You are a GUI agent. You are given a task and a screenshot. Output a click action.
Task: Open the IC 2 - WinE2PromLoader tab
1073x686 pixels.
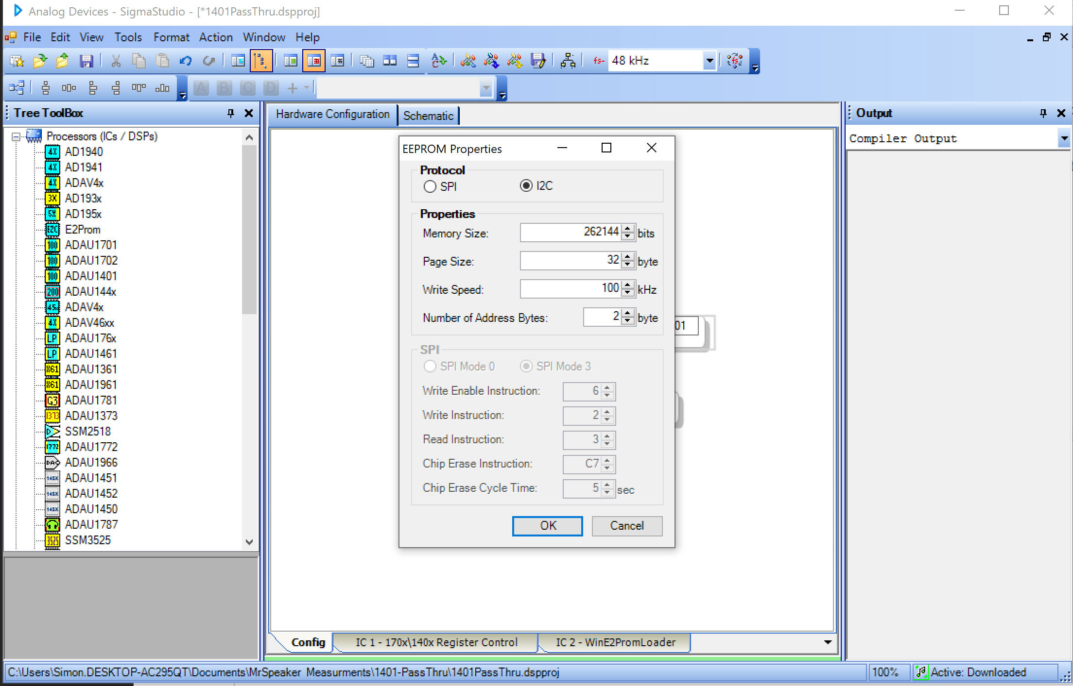615,642
